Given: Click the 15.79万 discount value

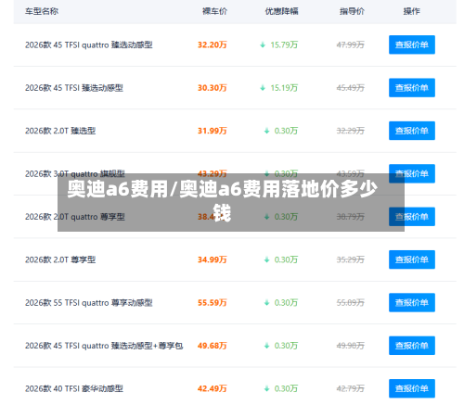Looking at the screenshot, I should [284, 44].
